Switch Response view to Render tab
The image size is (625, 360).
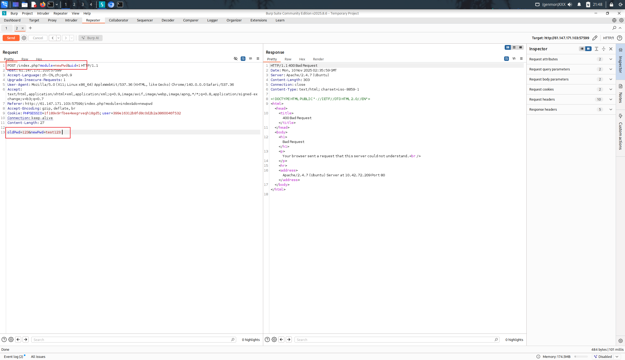pyautogui.click(x=318, y=59)
